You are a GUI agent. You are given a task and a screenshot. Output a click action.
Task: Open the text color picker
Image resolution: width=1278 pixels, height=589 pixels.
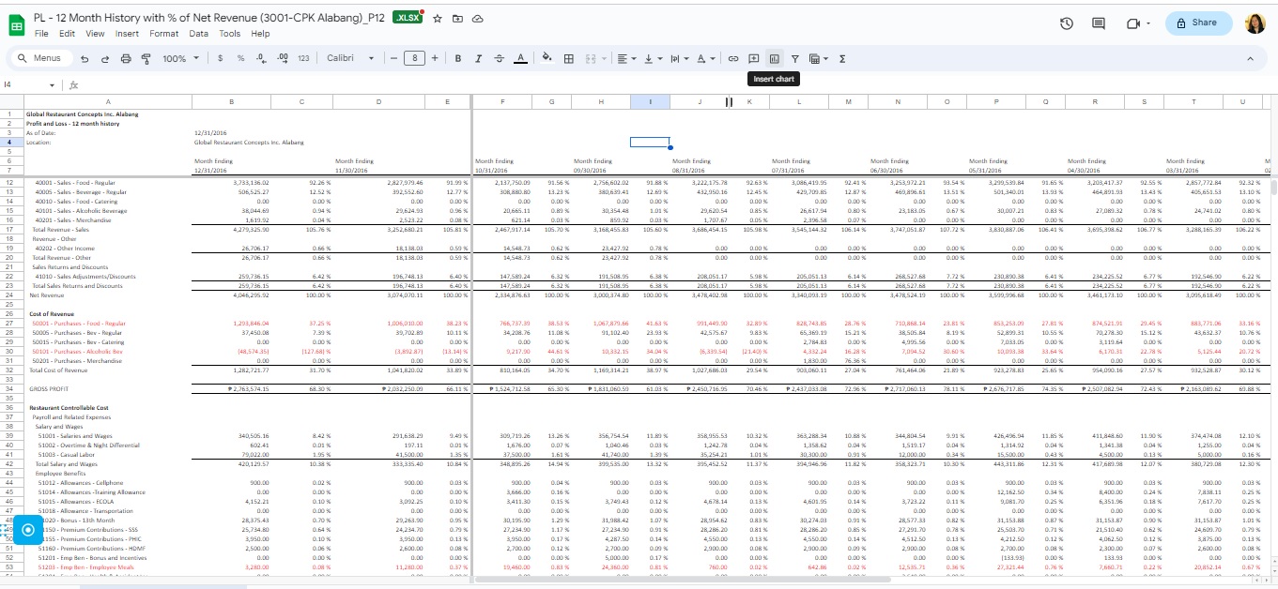coord(521,58)
